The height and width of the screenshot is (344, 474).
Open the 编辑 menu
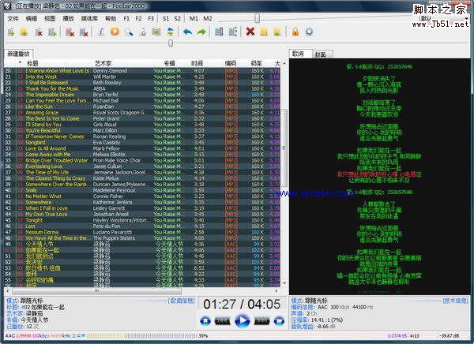[x=32, y=18]
